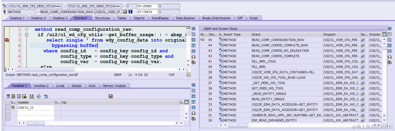Open services of the source code tool
The image size is (395, 131).
click(194, 57)
